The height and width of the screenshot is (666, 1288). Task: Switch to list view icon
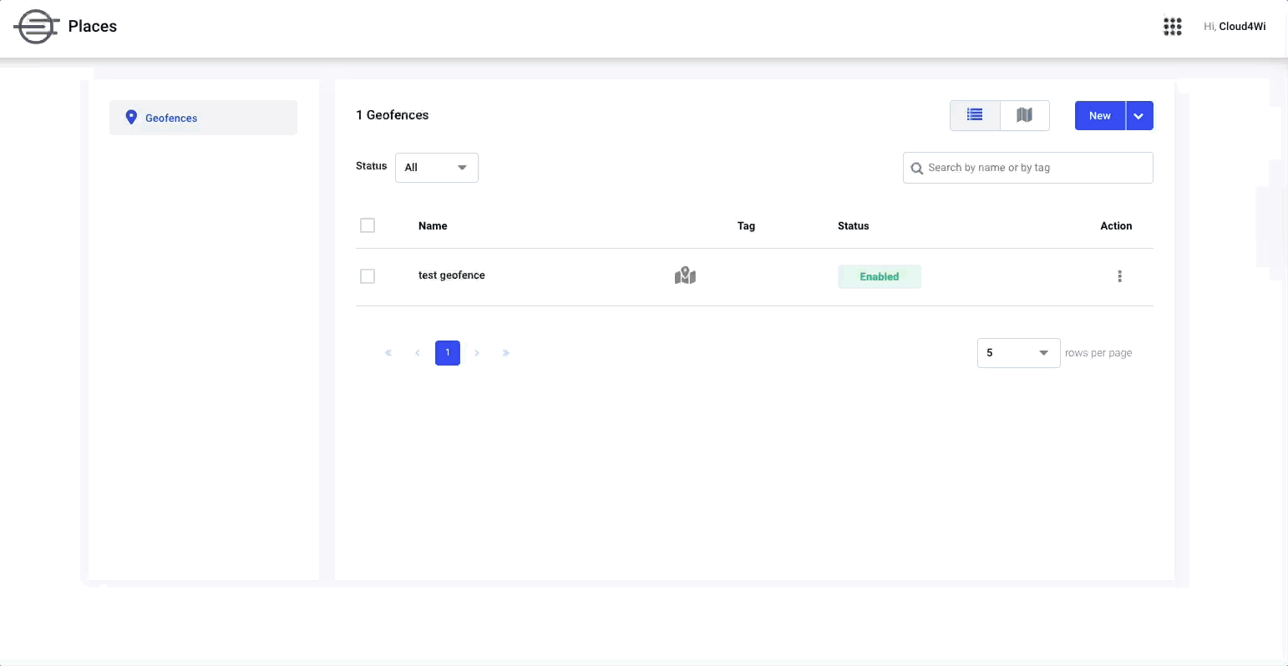(x=975, y=115)
